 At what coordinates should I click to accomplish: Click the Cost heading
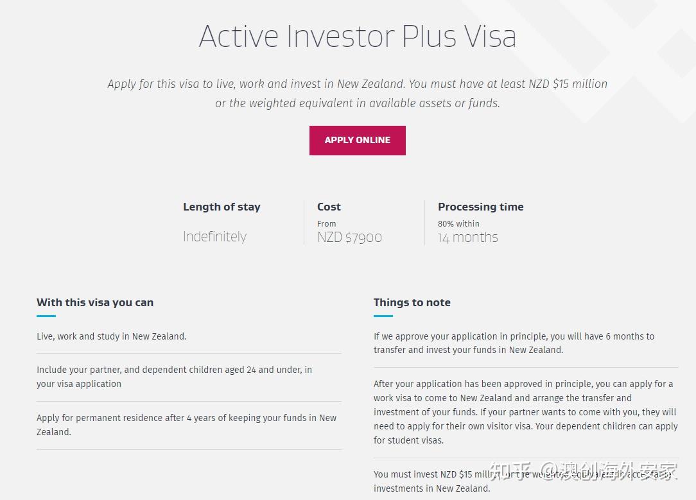coord(329,207)
